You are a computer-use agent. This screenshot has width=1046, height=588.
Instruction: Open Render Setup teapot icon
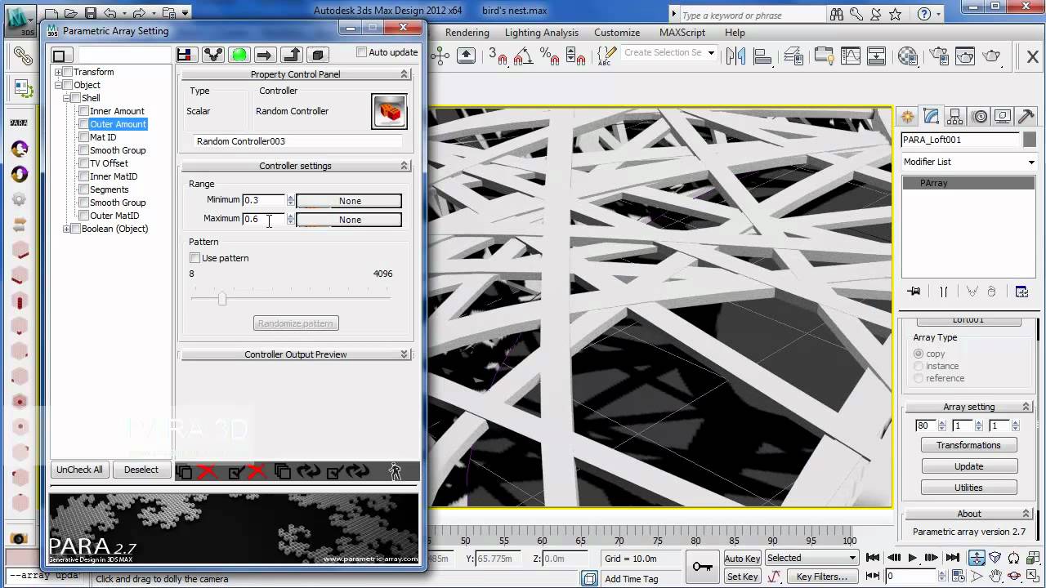pyautogui.click(x=937, y=56)
